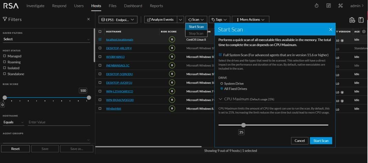Expand the Tags dropdown
Viewport: 368px width, 163px height.
coord(219,20)
